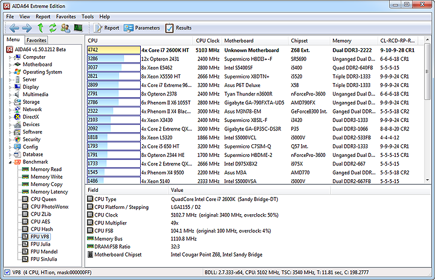Select the Security shield icon
The width and height of the screenshot is (435, 280).
18,139
